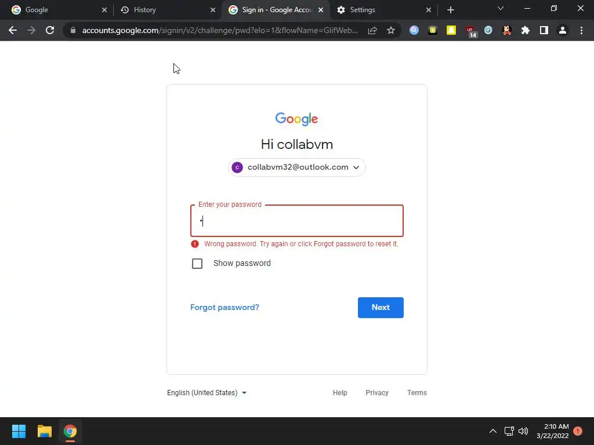The height and width of the screenshot is (445, 594).
Task: Open the network status tray icon
Action: pos(509,431)
